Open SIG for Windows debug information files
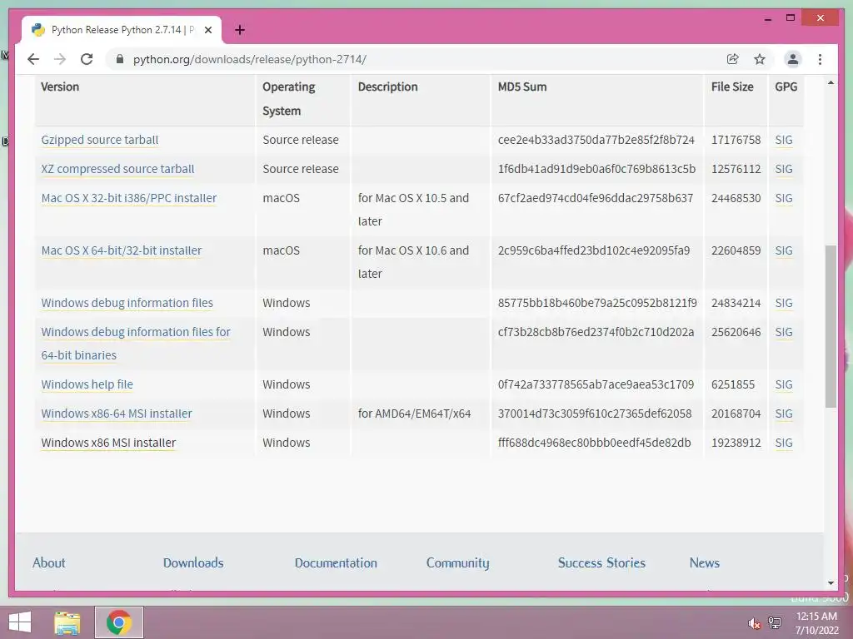This screenshot has height=639, width=853. click(x=783, y=303)
